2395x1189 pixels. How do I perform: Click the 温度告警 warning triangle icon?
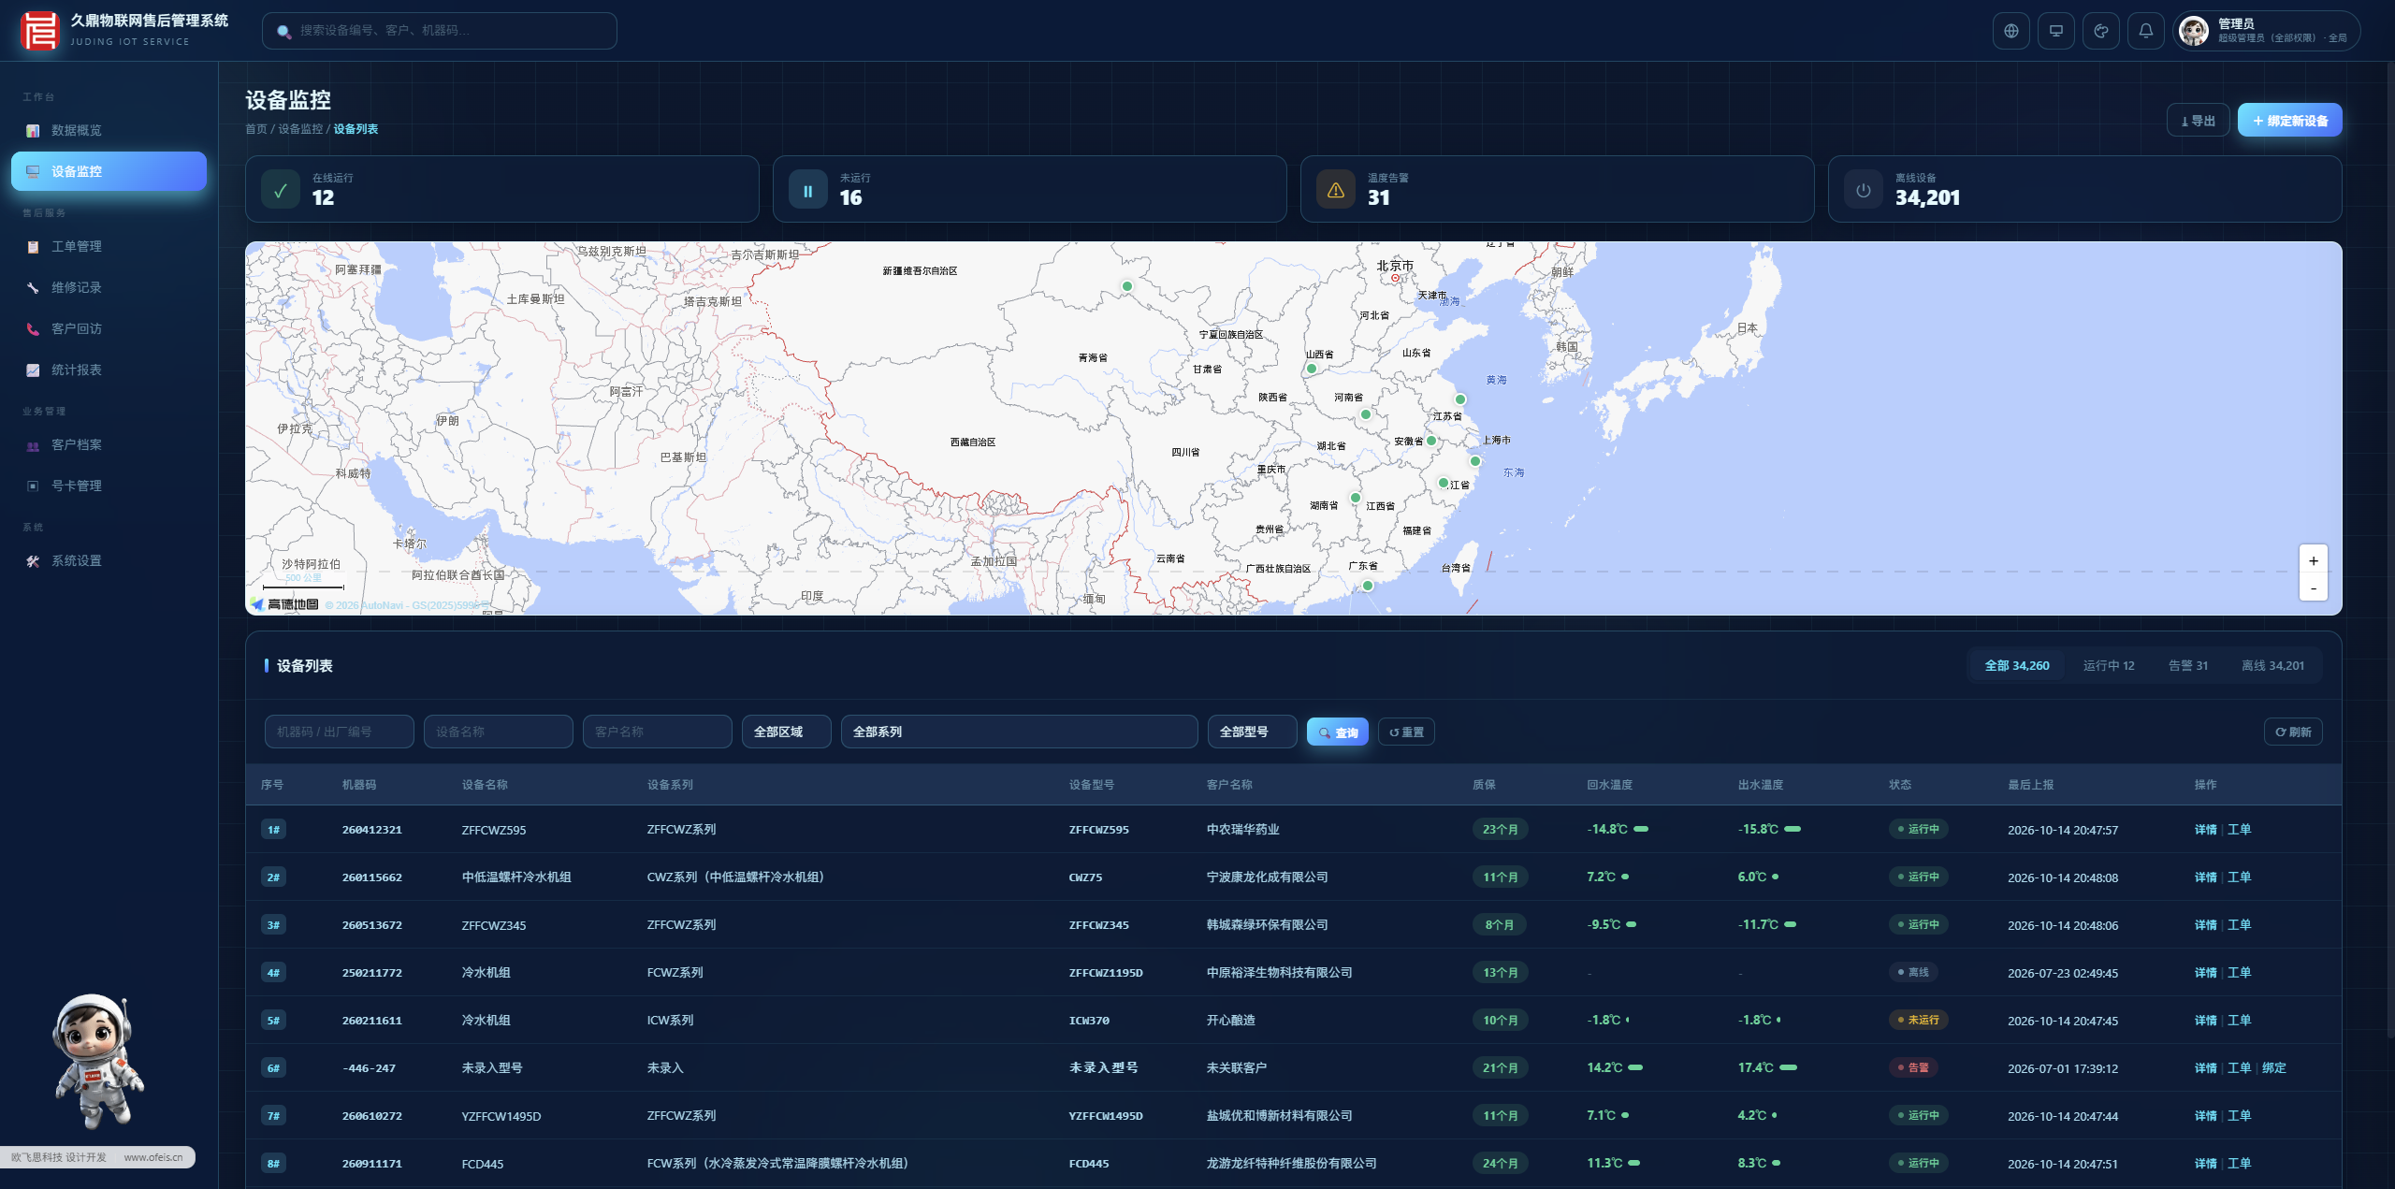(1335, 190)
